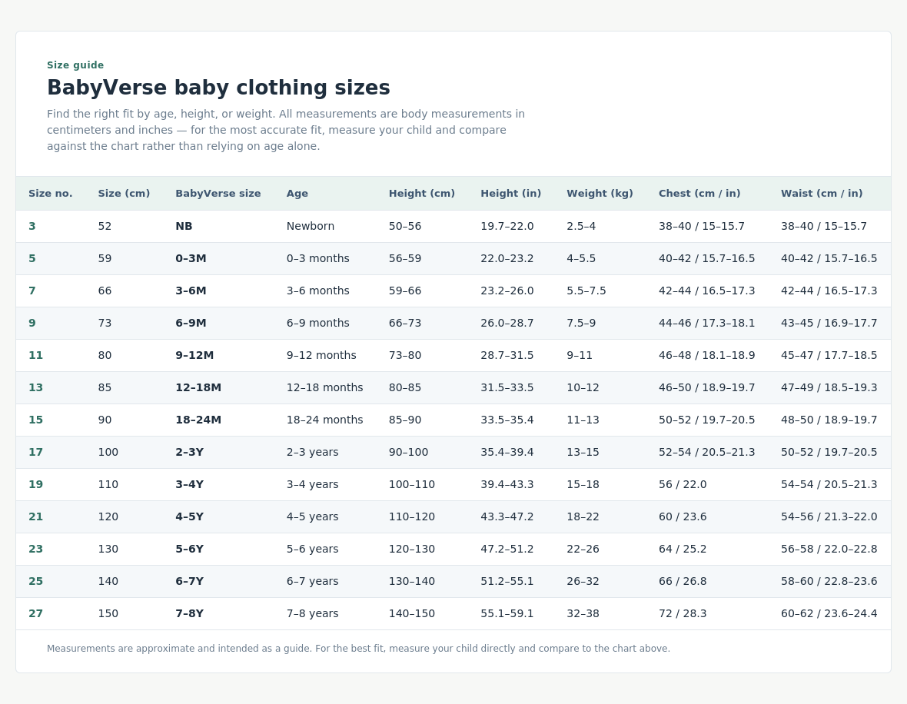Click size number '21'
The width and height of the screenshot is (907, 704).
(35, 518)
